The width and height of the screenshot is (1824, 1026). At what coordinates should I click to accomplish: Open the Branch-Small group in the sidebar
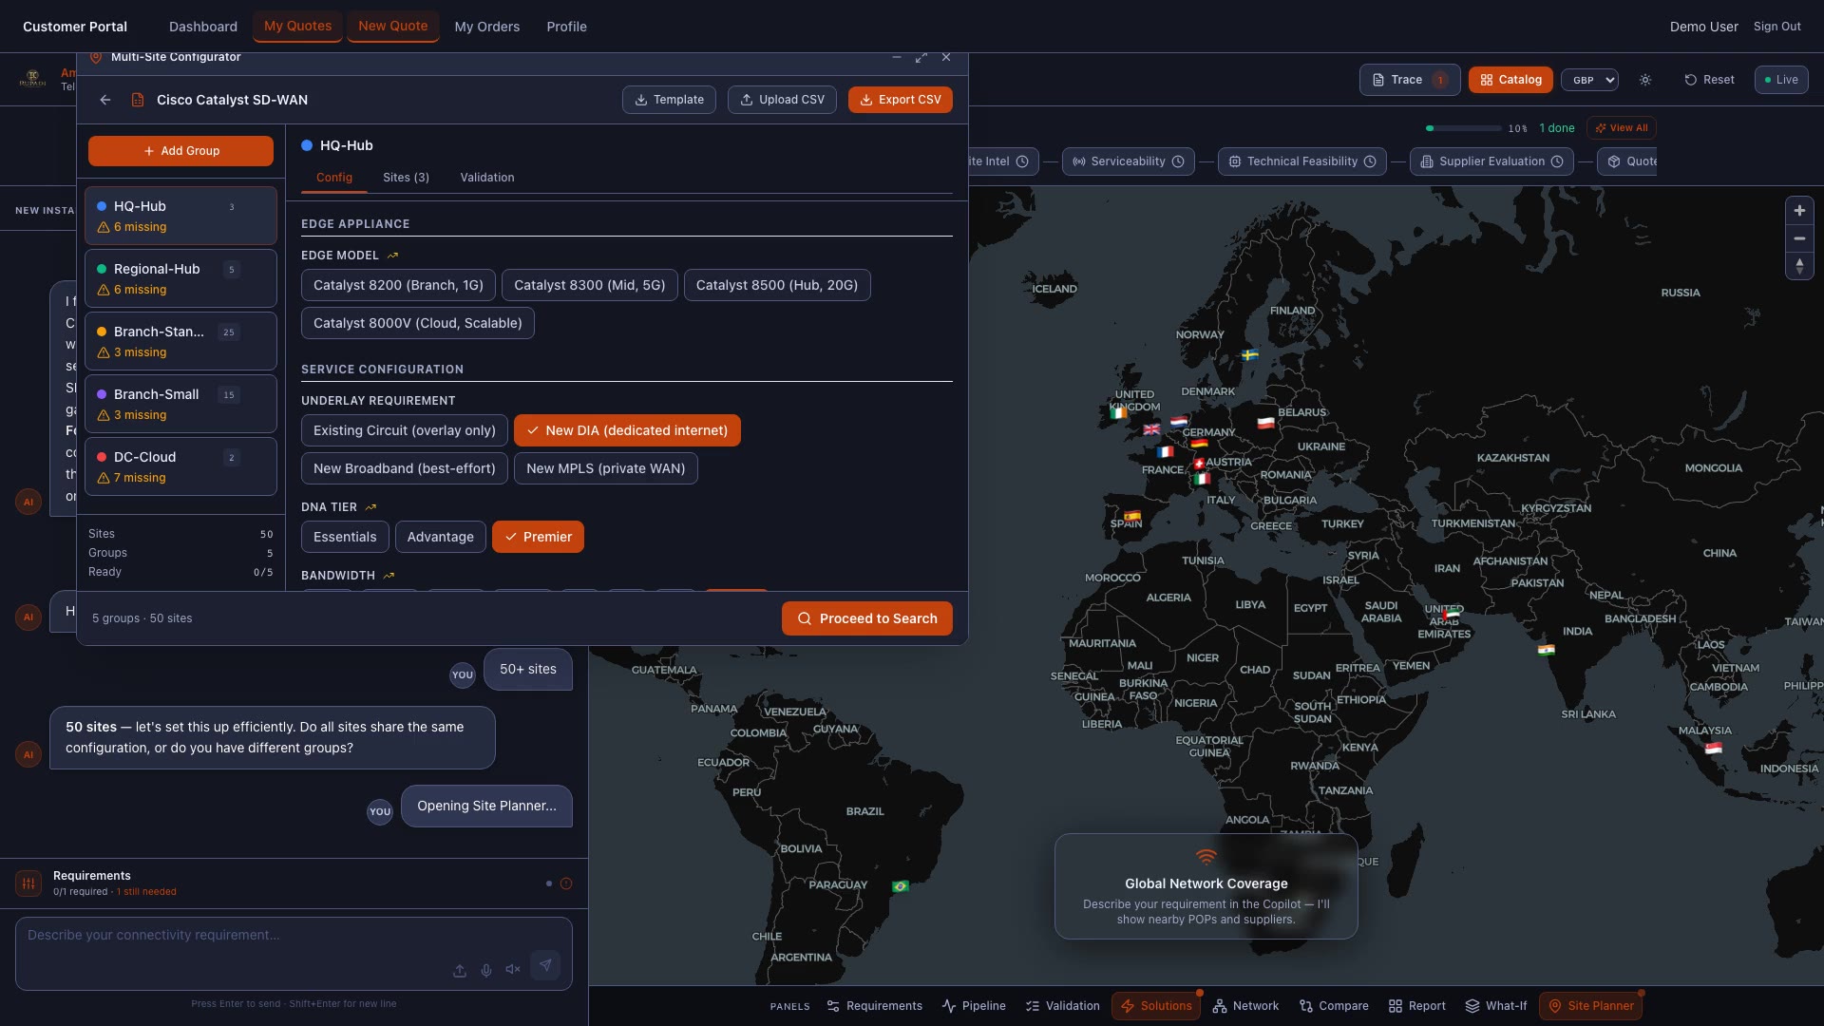[x=180, y=404]
